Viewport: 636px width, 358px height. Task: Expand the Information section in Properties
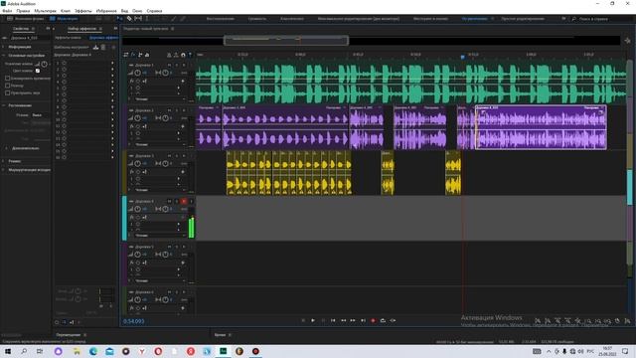click(4, 47)
